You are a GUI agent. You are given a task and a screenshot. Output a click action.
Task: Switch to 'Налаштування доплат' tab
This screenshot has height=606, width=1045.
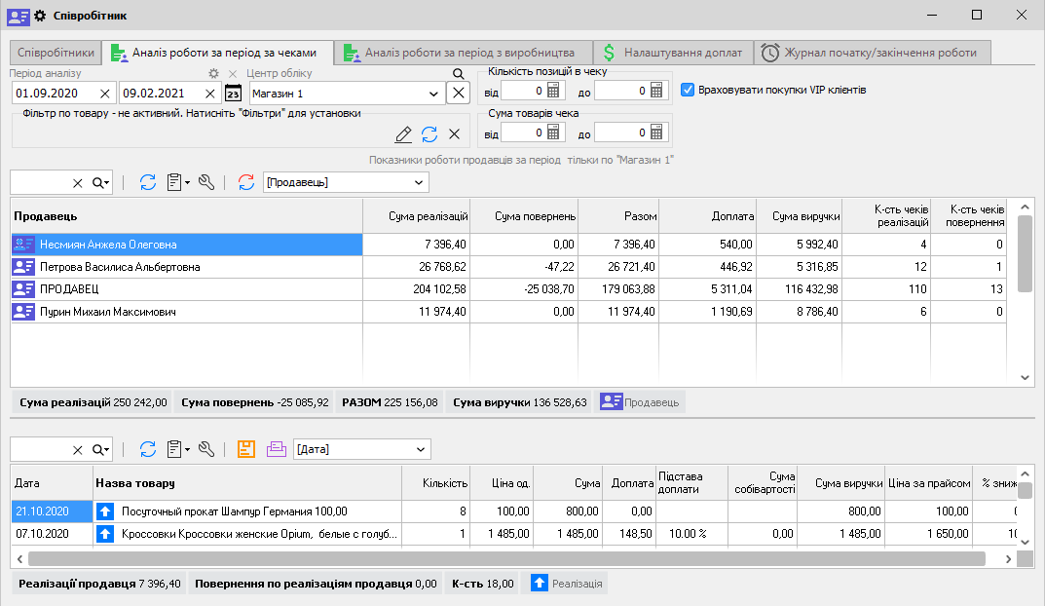672,53
